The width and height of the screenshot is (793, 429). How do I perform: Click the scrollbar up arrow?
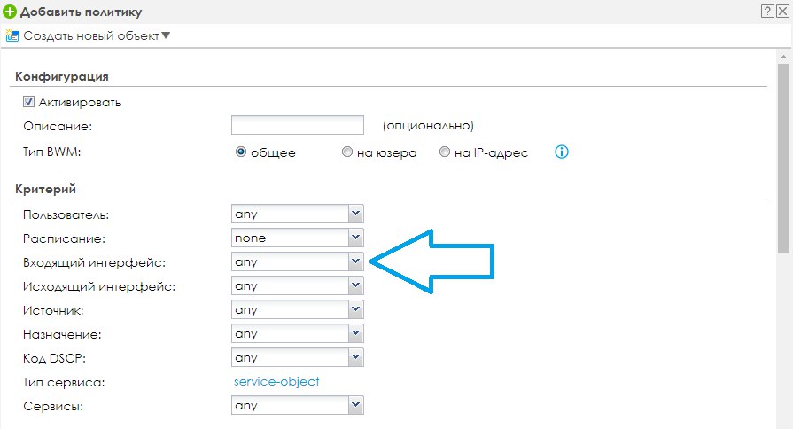pos(783,56)
